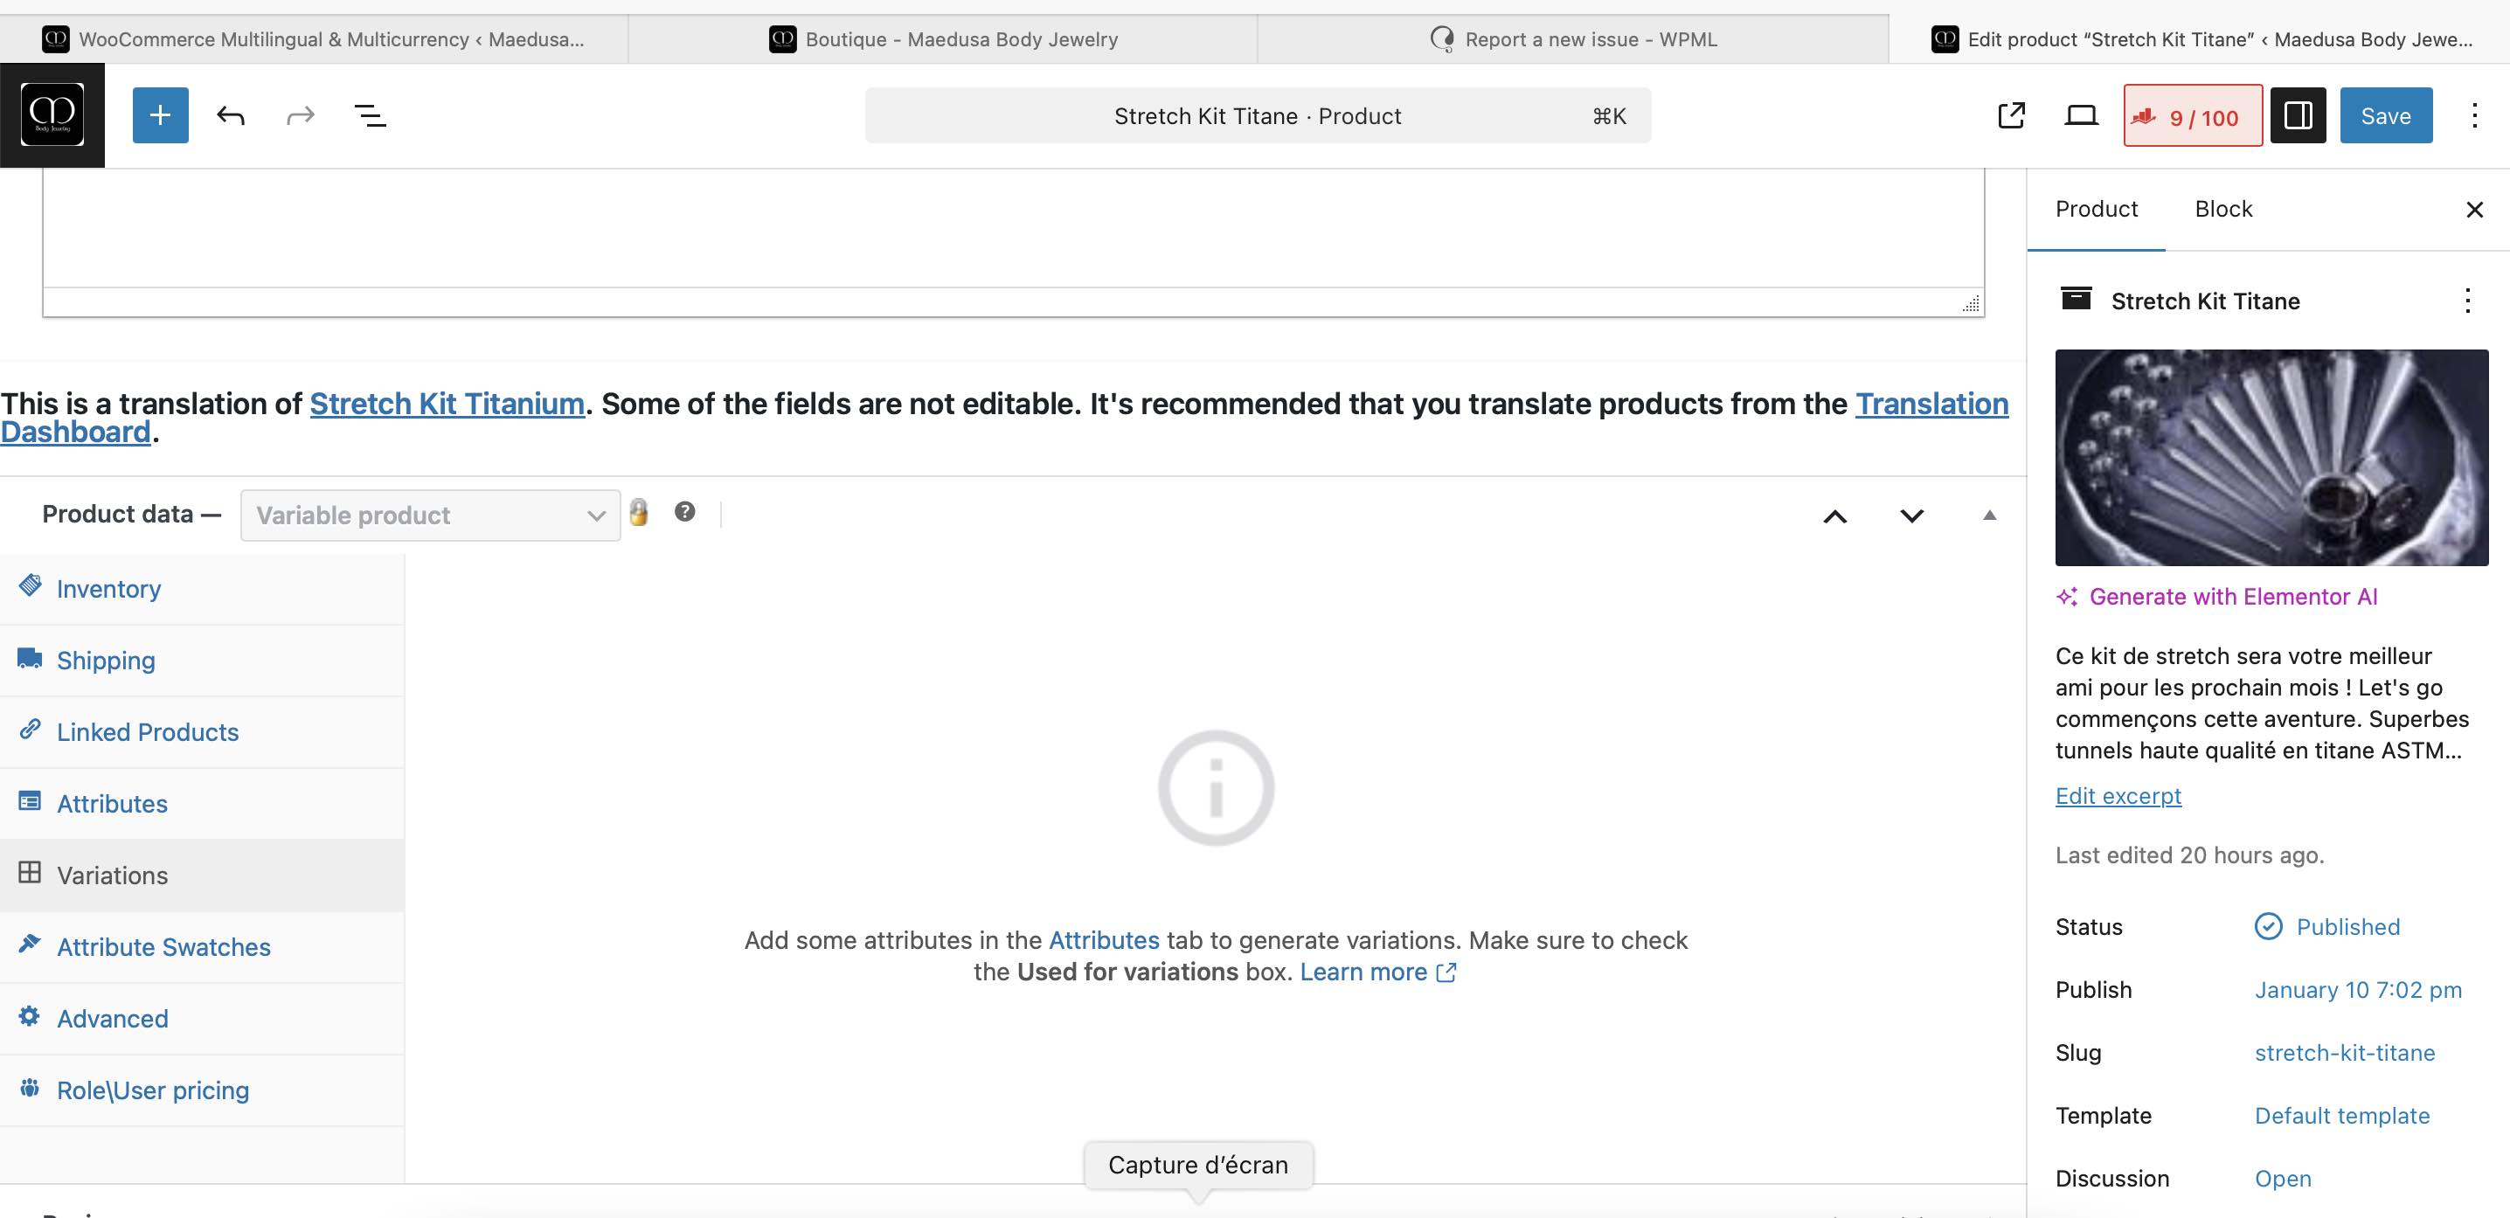Click the product featured image thumbnail
The height and width of the screenshot is (1218, 2510).
coord(2271,457)
